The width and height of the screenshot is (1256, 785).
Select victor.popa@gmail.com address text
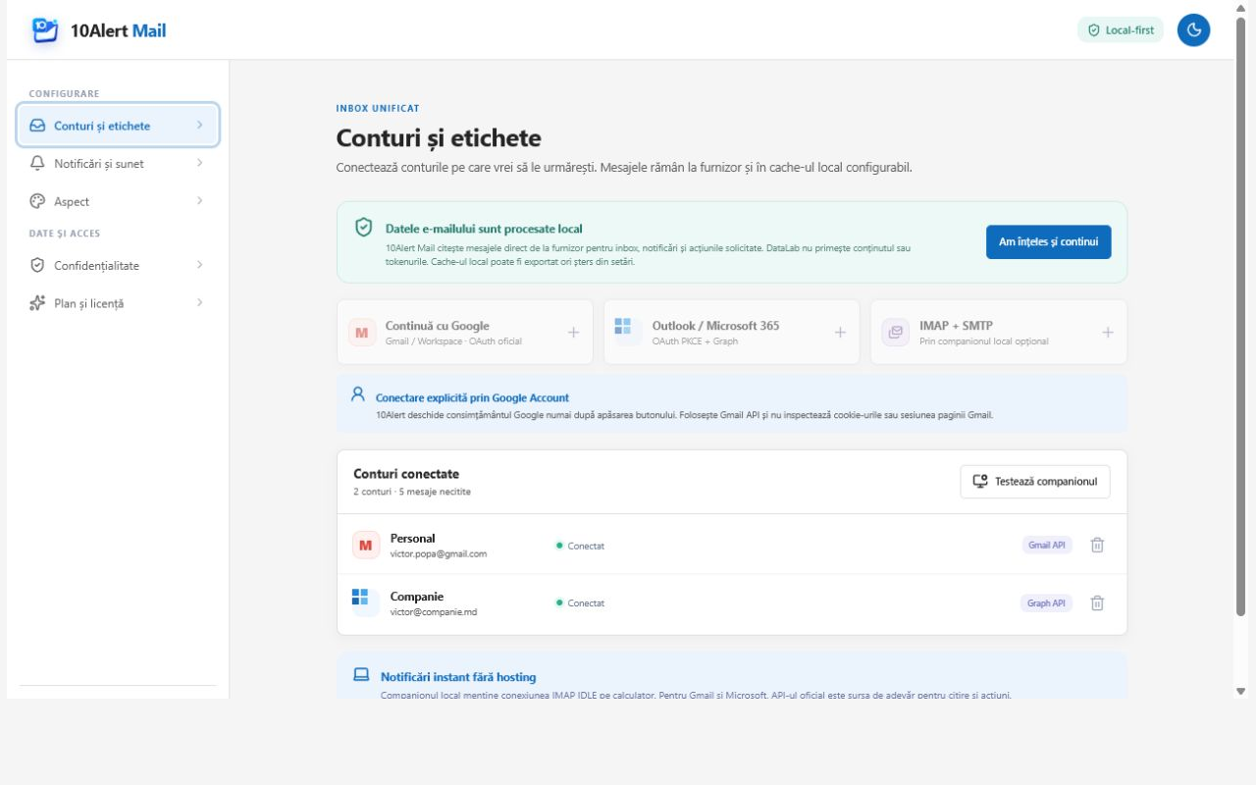[439, 554]
